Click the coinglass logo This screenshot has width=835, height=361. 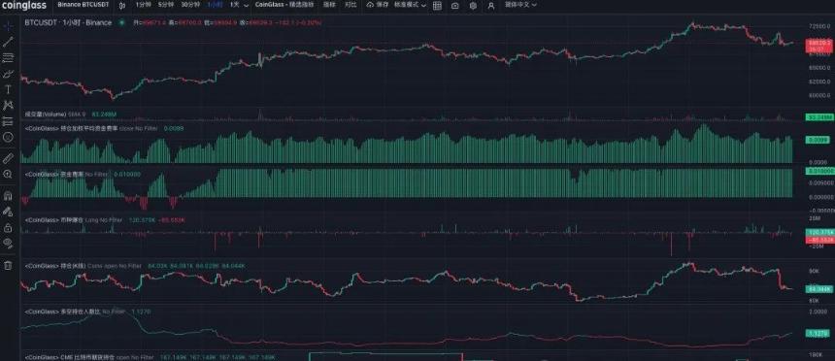point(24,5)
